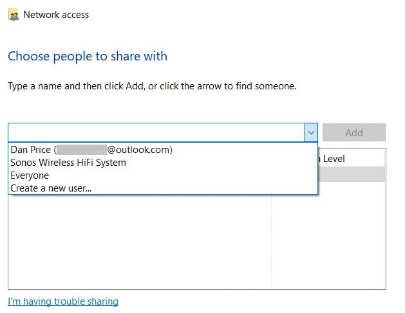Open I'm having trouble sharing link
The image size is (405, 313).
click(x=63, y=301)
